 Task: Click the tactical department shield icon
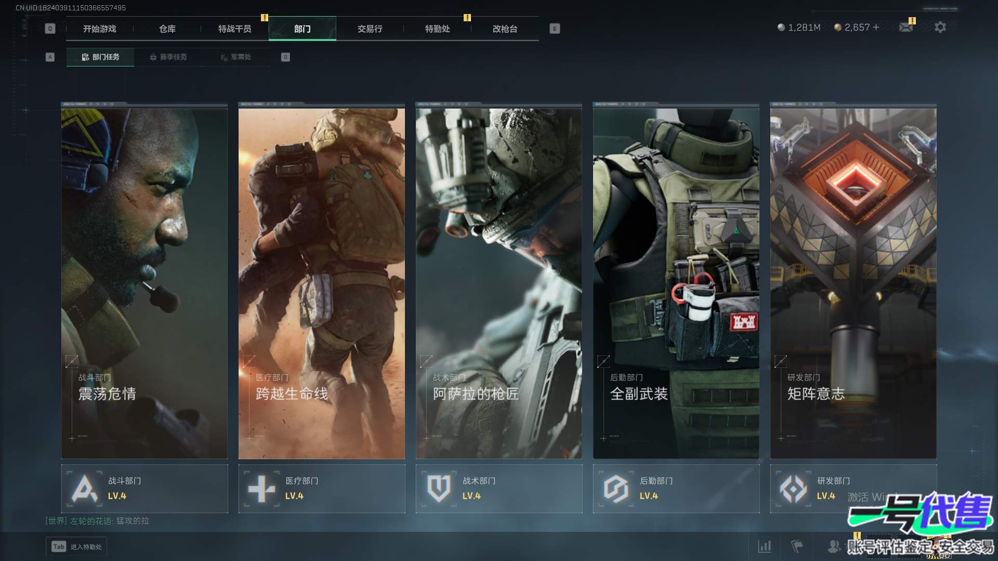click(x=439, y=489)
